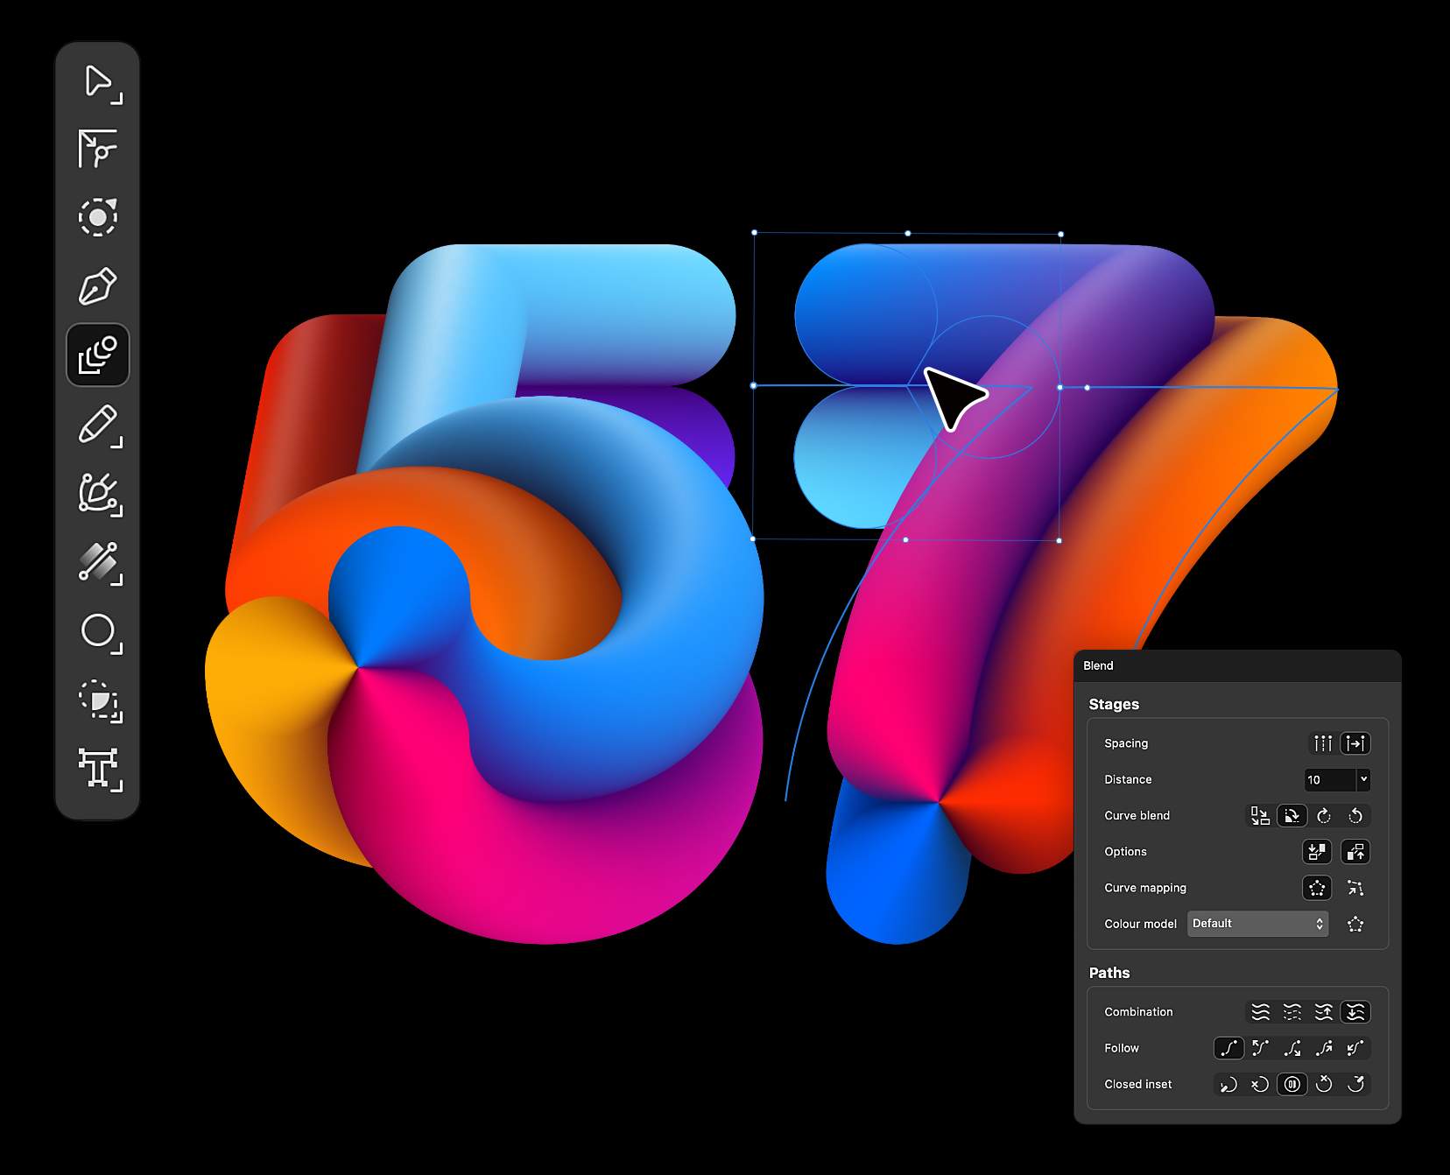The height and width of the screenshot is (1175, 1450).
Task: Select the Move tool arrow icon
Action: click(98, 81)
